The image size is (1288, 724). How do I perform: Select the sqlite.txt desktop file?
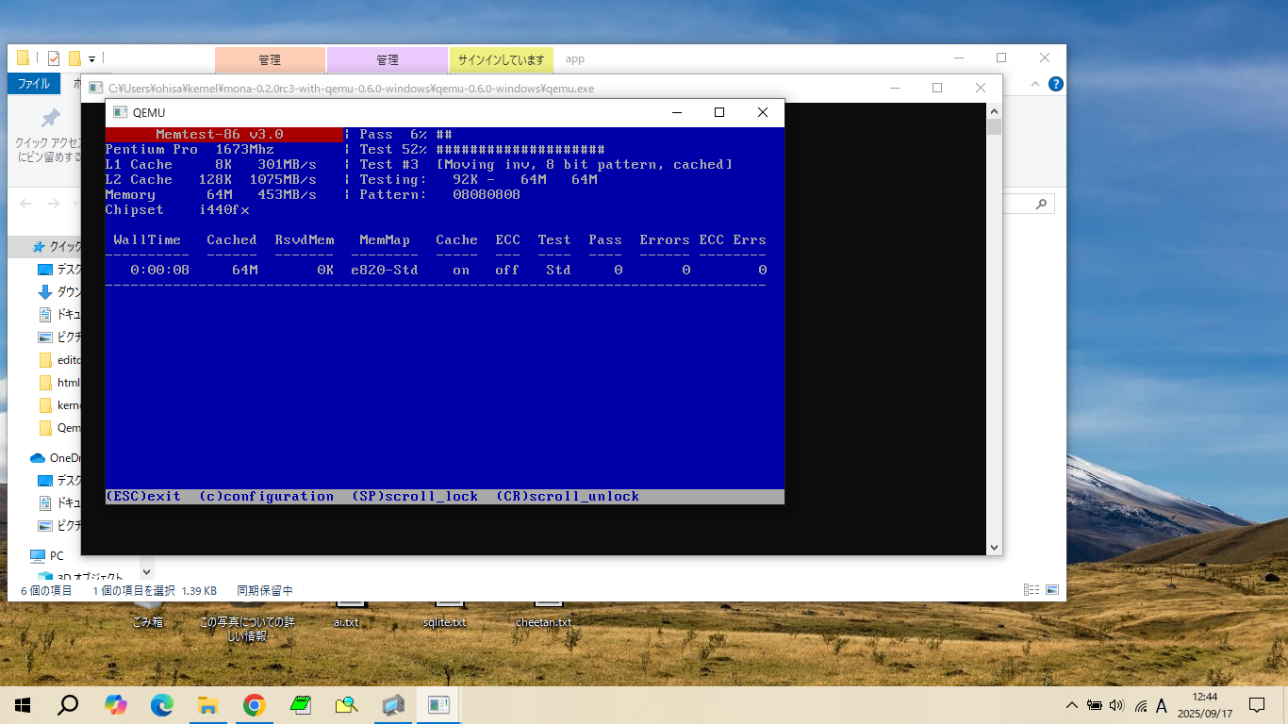pyautogui.click(x=445, y=622)
